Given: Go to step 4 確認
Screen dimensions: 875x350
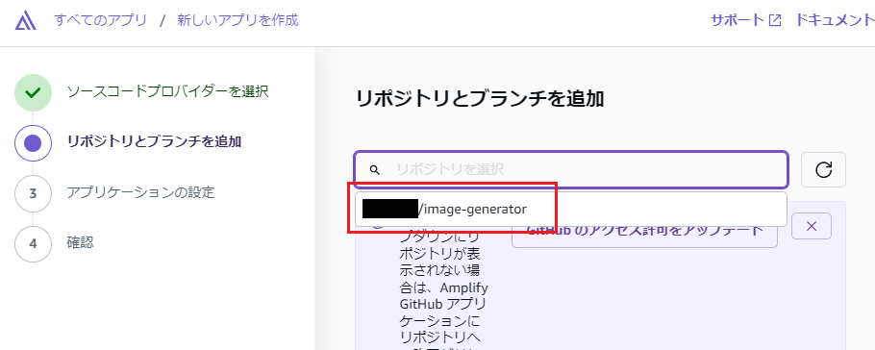Looking at the screenshot, I should tap(80, 242).
